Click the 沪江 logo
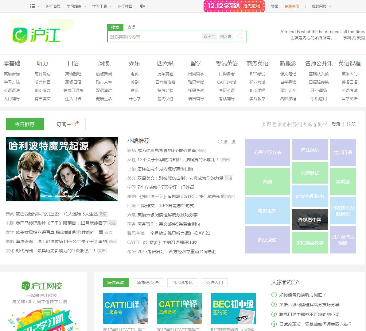Viewport: 366px width, 331px height. tap(36, 36)
